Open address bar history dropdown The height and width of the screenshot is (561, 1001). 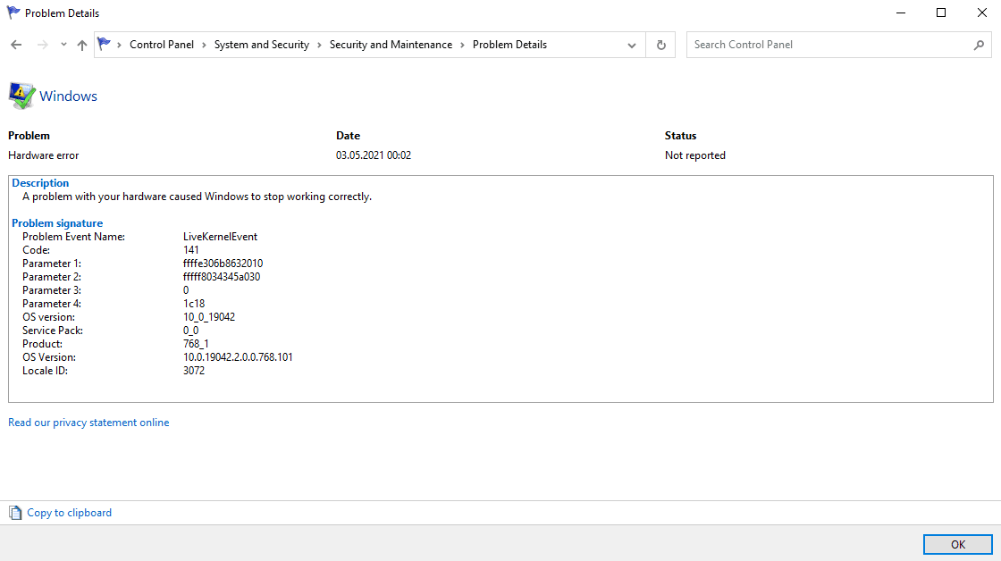click(x=631, y=46)
